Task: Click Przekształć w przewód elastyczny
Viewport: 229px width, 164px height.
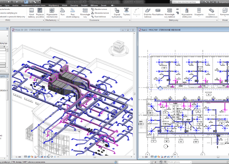Action: coord(13,17)
